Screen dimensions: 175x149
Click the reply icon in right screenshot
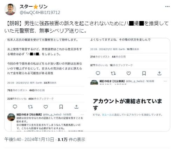pyautogui.click(x=98, y=73)
